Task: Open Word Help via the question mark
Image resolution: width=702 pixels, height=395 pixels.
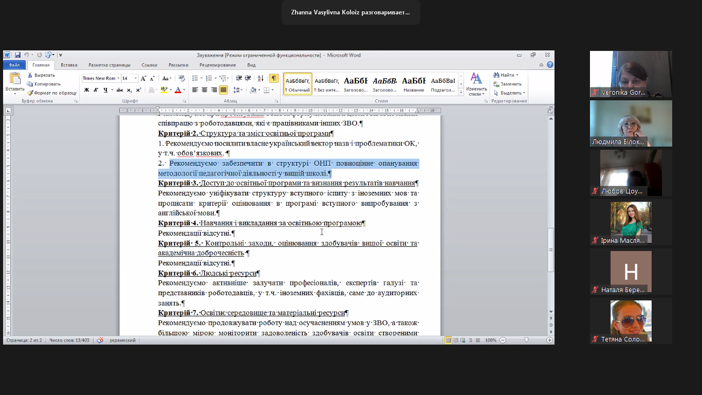Action: click(550, 65)
